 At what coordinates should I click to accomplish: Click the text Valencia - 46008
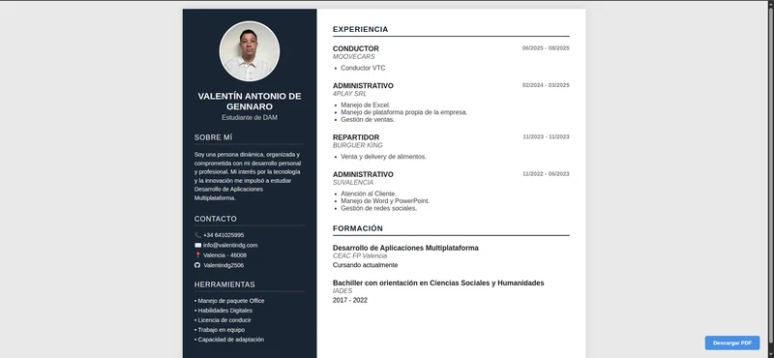coord(224,255)
